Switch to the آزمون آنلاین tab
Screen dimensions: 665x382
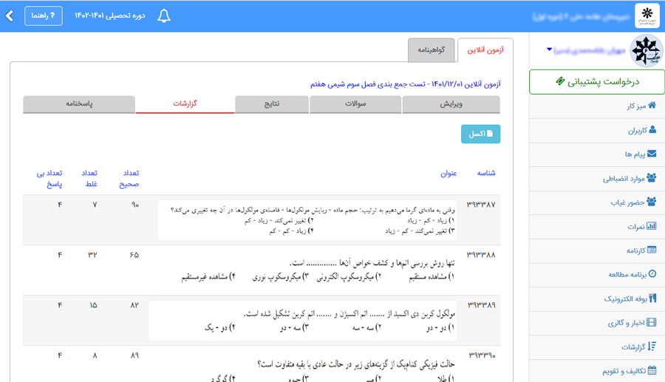(x=485, y=50)
